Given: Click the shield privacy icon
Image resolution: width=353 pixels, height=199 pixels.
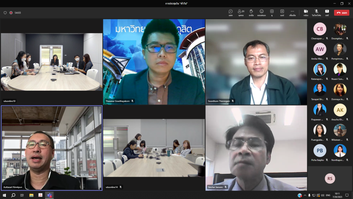Looking at the screenshot, I should 5,13.
